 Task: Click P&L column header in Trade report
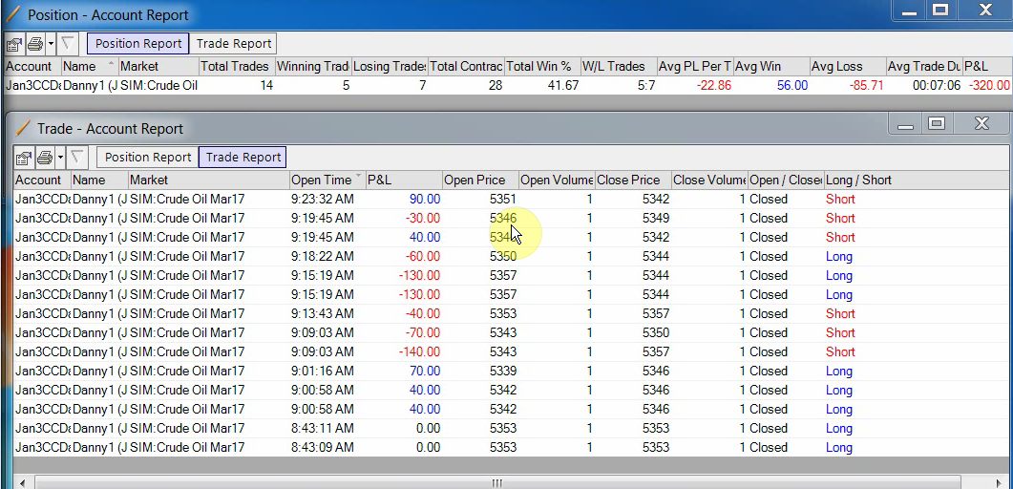(404, 181)
